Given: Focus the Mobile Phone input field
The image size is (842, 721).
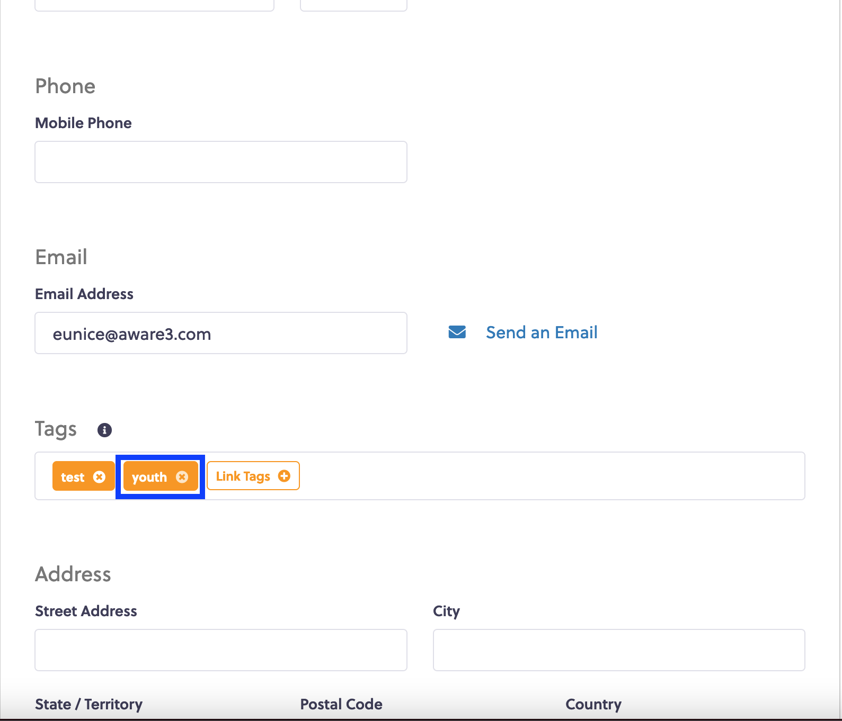Looking at the screenshot, I should pos(221,162).
